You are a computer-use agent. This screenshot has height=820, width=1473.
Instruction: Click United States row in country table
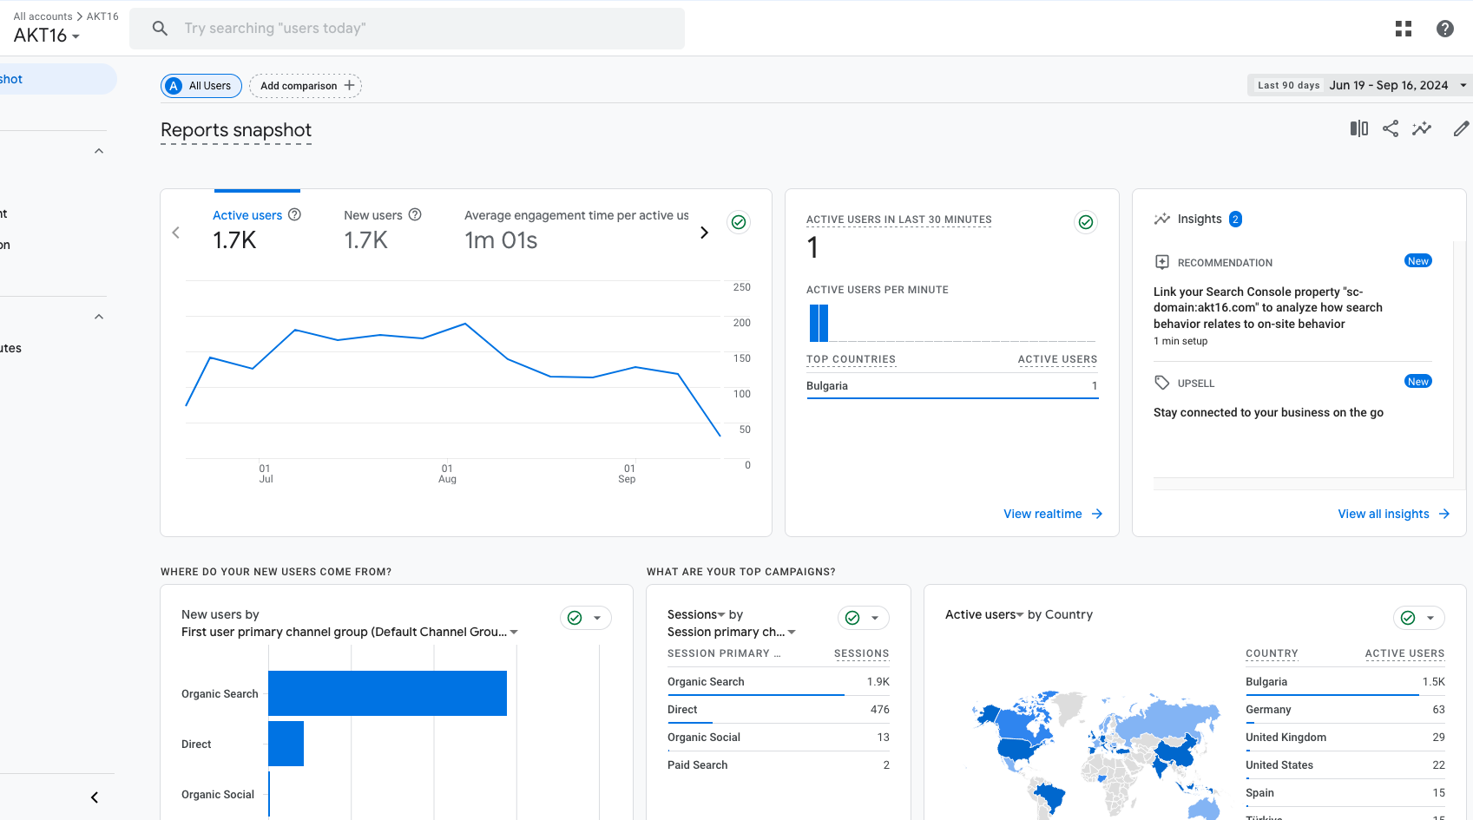[x=1345, y=765]
